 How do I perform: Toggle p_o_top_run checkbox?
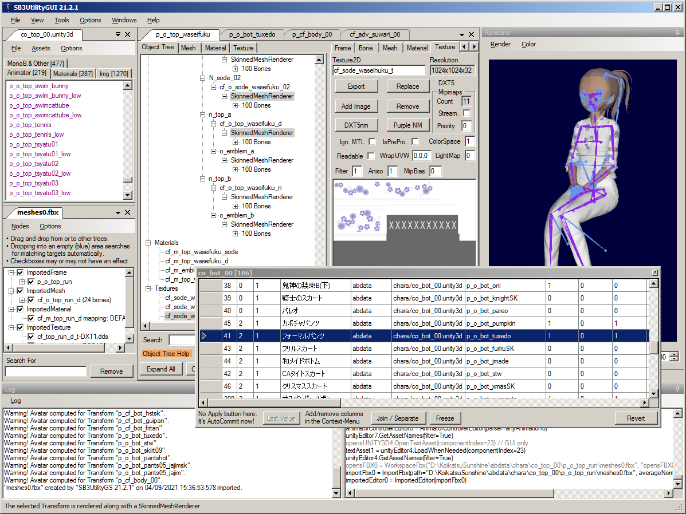click(x=30, y=282)
